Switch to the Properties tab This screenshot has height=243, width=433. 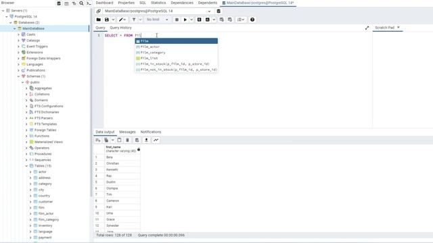click(127, 3)
